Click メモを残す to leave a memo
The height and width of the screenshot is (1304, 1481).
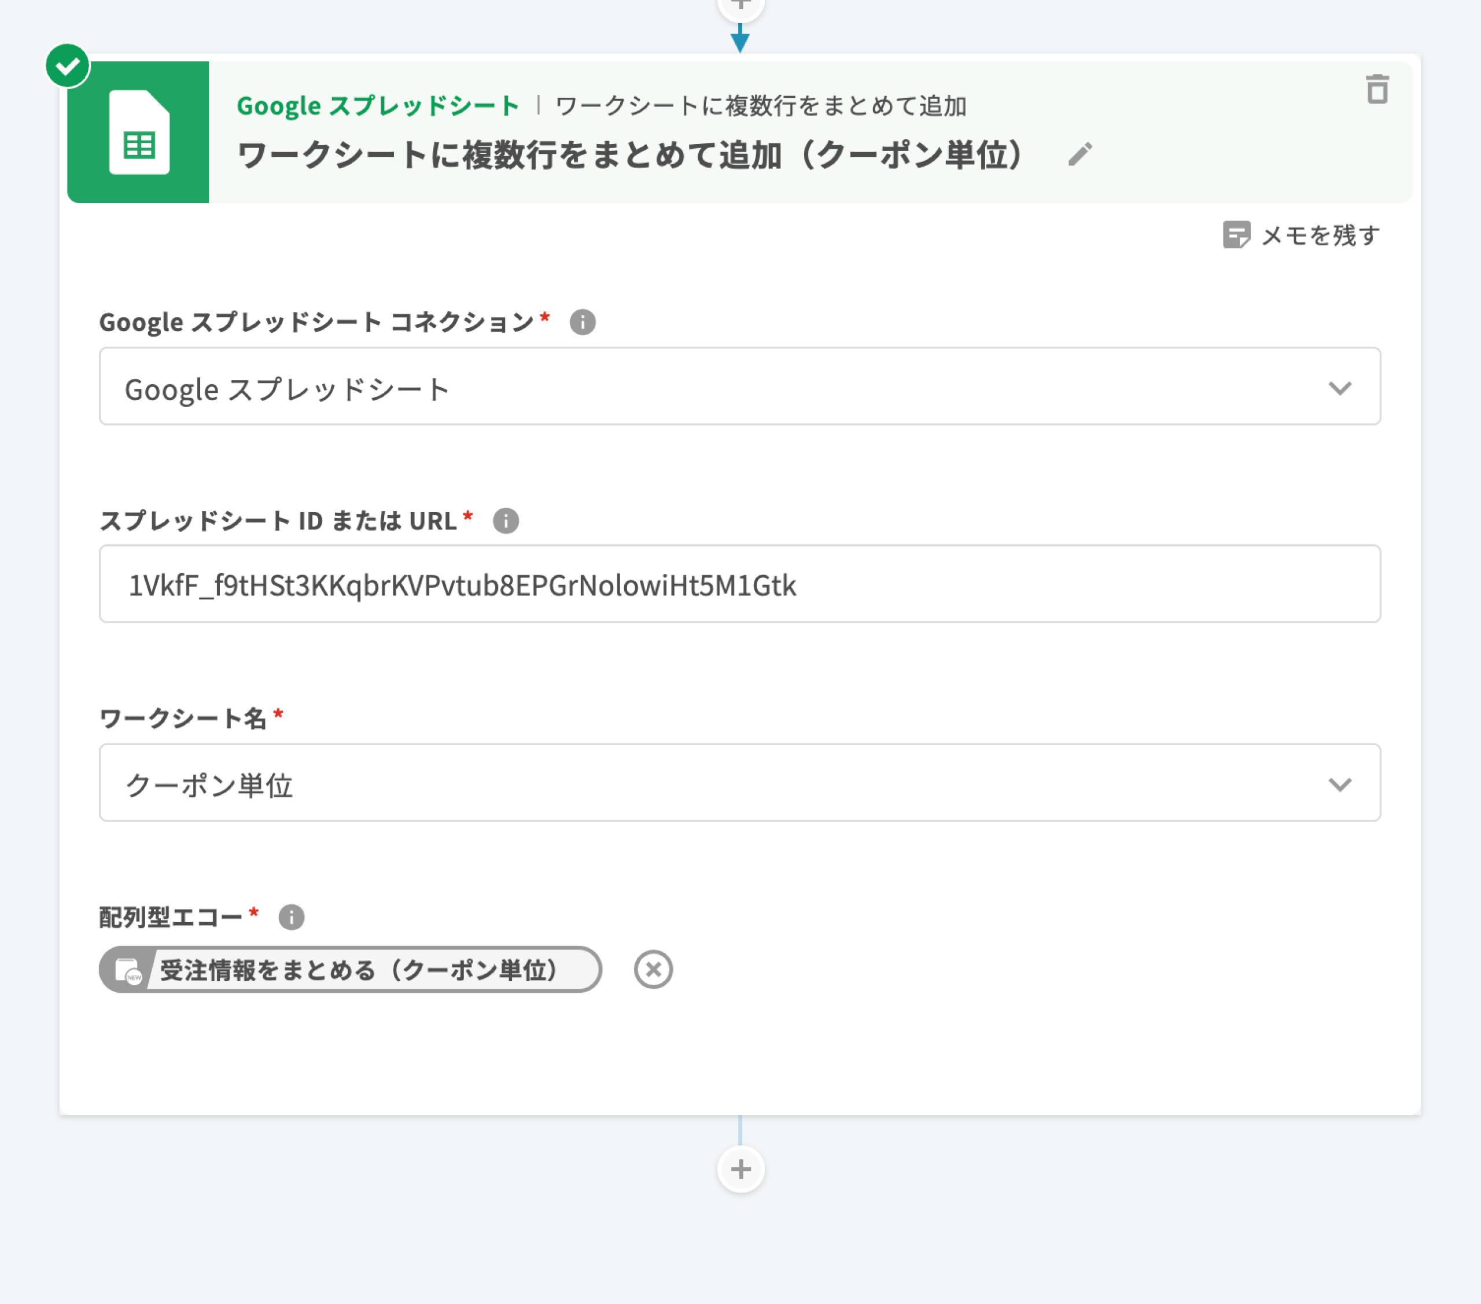[1320, 235]
